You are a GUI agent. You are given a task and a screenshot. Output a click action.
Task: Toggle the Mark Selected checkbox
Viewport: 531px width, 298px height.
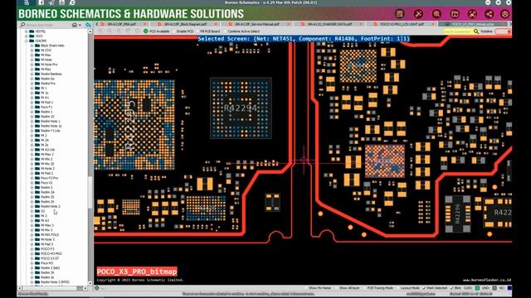pyautogui.click(x=424, y=288)
